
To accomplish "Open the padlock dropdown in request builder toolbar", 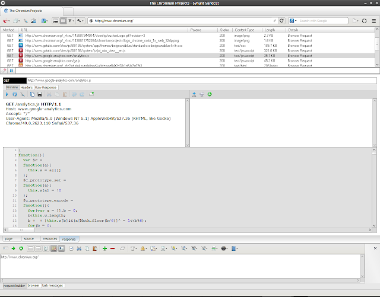I will click(144, 248).
